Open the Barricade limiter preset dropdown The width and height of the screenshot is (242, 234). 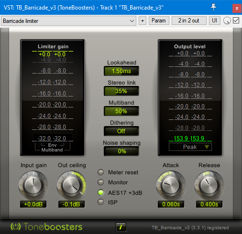coord(68,21)
